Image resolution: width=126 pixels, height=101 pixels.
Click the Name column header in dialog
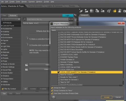click(87, 30)
